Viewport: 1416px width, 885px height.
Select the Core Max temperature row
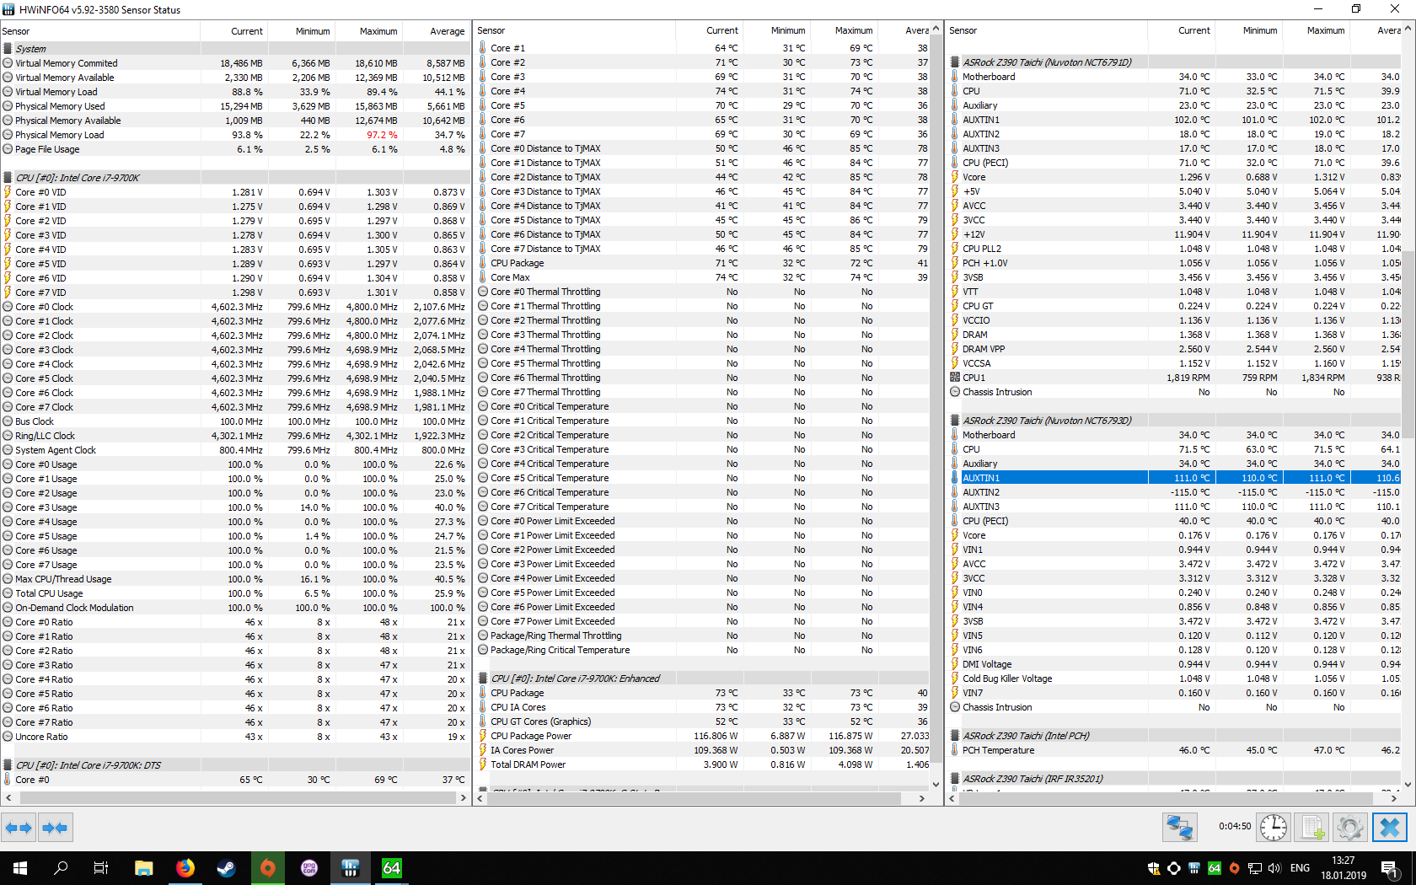pos(703,277)
